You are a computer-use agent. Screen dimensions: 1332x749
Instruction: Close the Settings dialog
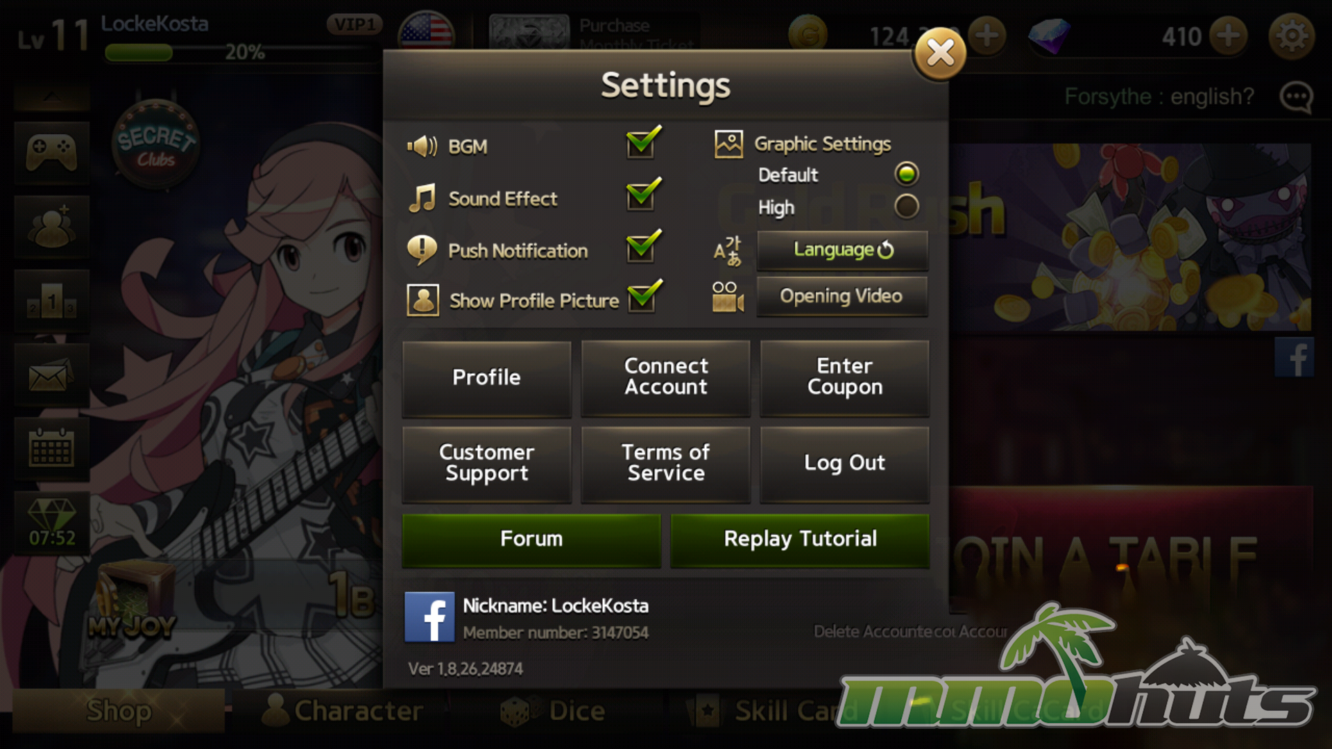940,53
